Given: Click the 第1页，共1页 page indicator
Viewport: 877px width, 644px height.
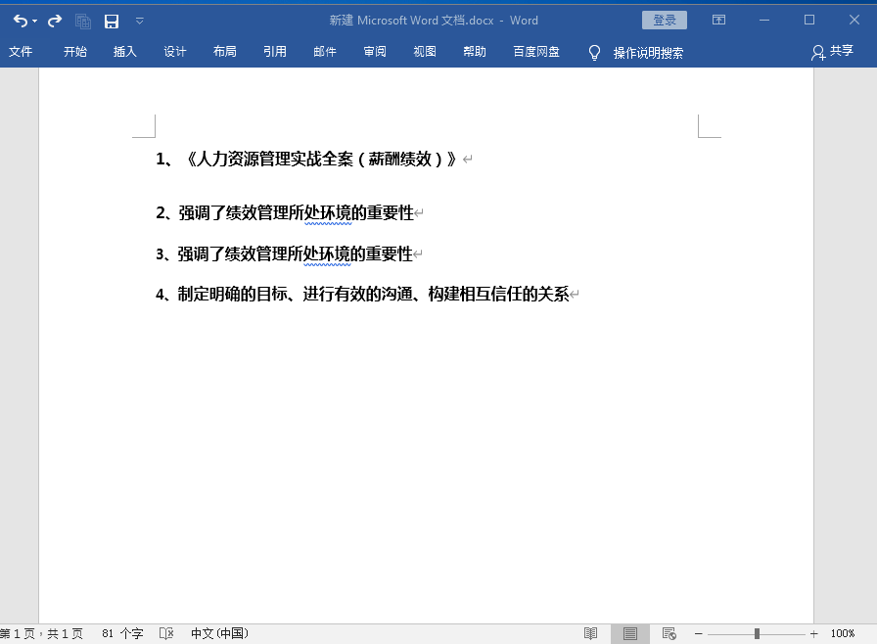Looking at the screenshot, I should tap(42, 633).
